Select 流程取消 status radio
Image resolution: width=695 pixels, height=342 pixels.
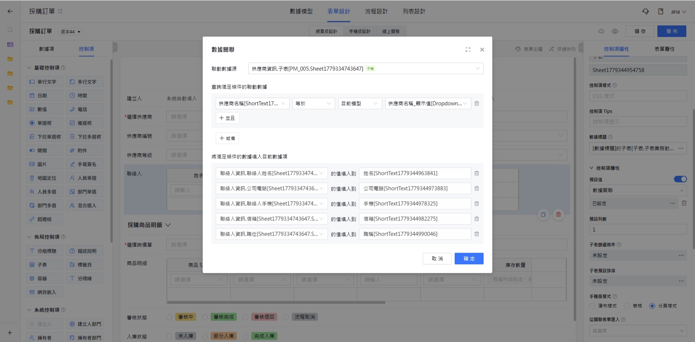tap(286, 317)
